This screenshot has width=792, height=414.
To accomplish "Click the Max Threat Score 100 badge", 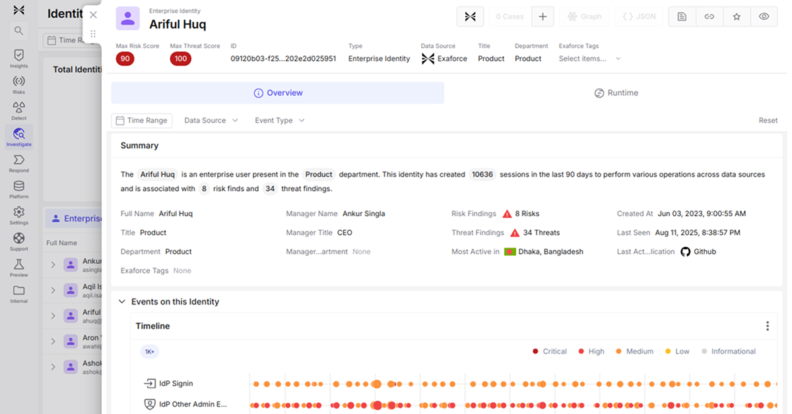I will [180, 59].
